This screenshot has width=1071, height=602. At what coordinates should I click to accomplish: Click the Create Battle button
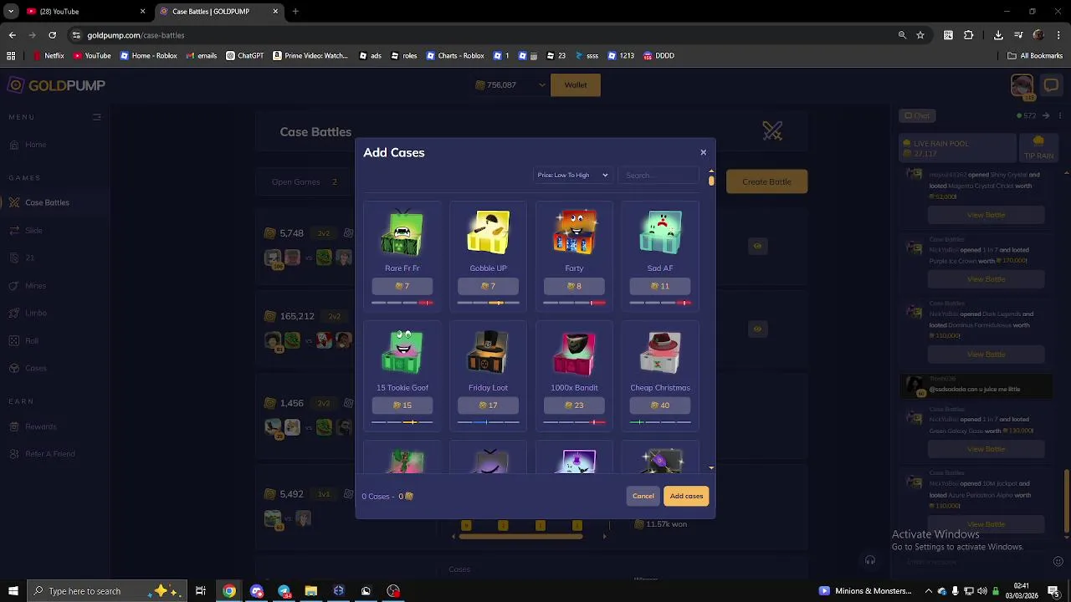click(x=766, y=181)
